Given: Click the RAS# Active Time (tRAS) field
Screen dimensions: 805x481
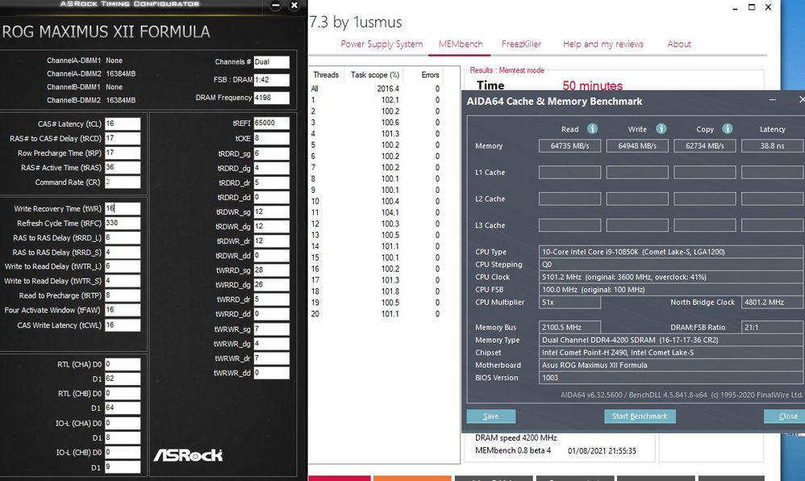Looking at the screenshot, I should [x=123, y=168].
